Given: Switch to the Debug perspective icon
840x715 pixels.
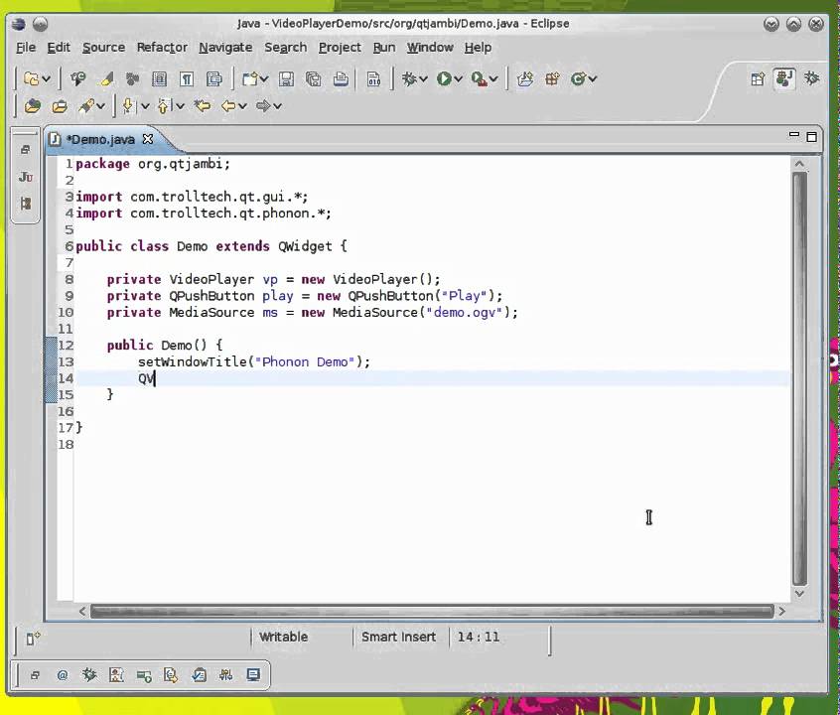Looking at the screenshot, I should click(x=812, y=78).
